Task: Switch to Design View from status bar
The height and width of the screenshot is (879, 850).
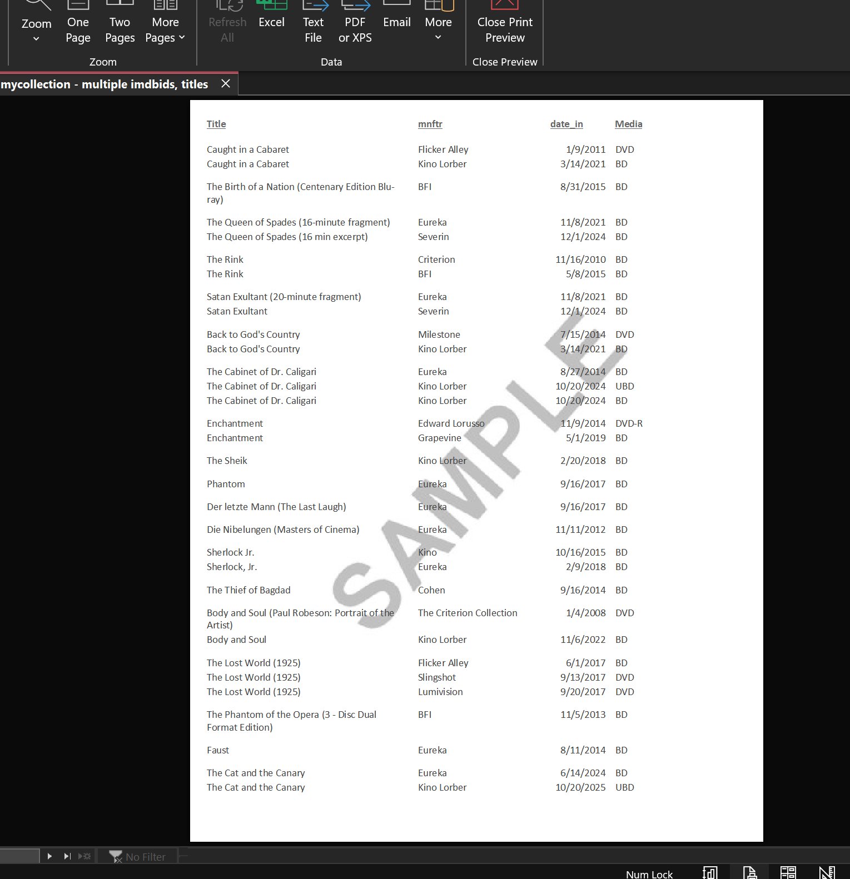Action: click(827, 872)
